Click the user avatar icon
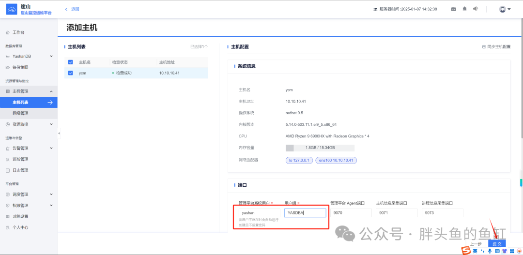 [502, 9]
